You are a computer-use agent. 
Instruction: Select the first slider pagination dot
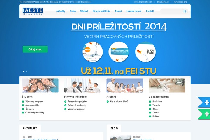[x=23, y=71]
